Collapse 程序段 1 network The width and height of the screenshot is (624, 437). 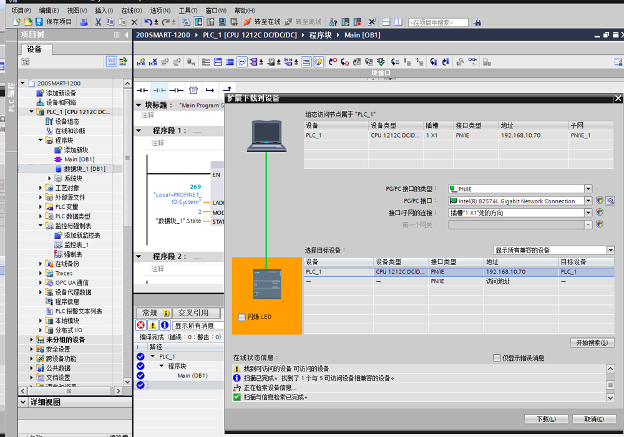(139, 130)
